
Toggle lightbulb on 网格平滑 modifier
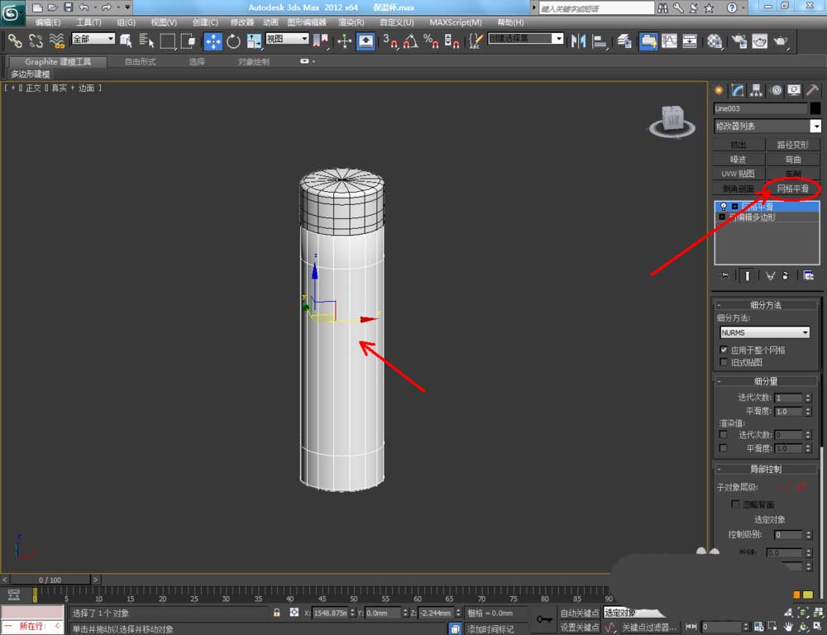pos(723,206)
